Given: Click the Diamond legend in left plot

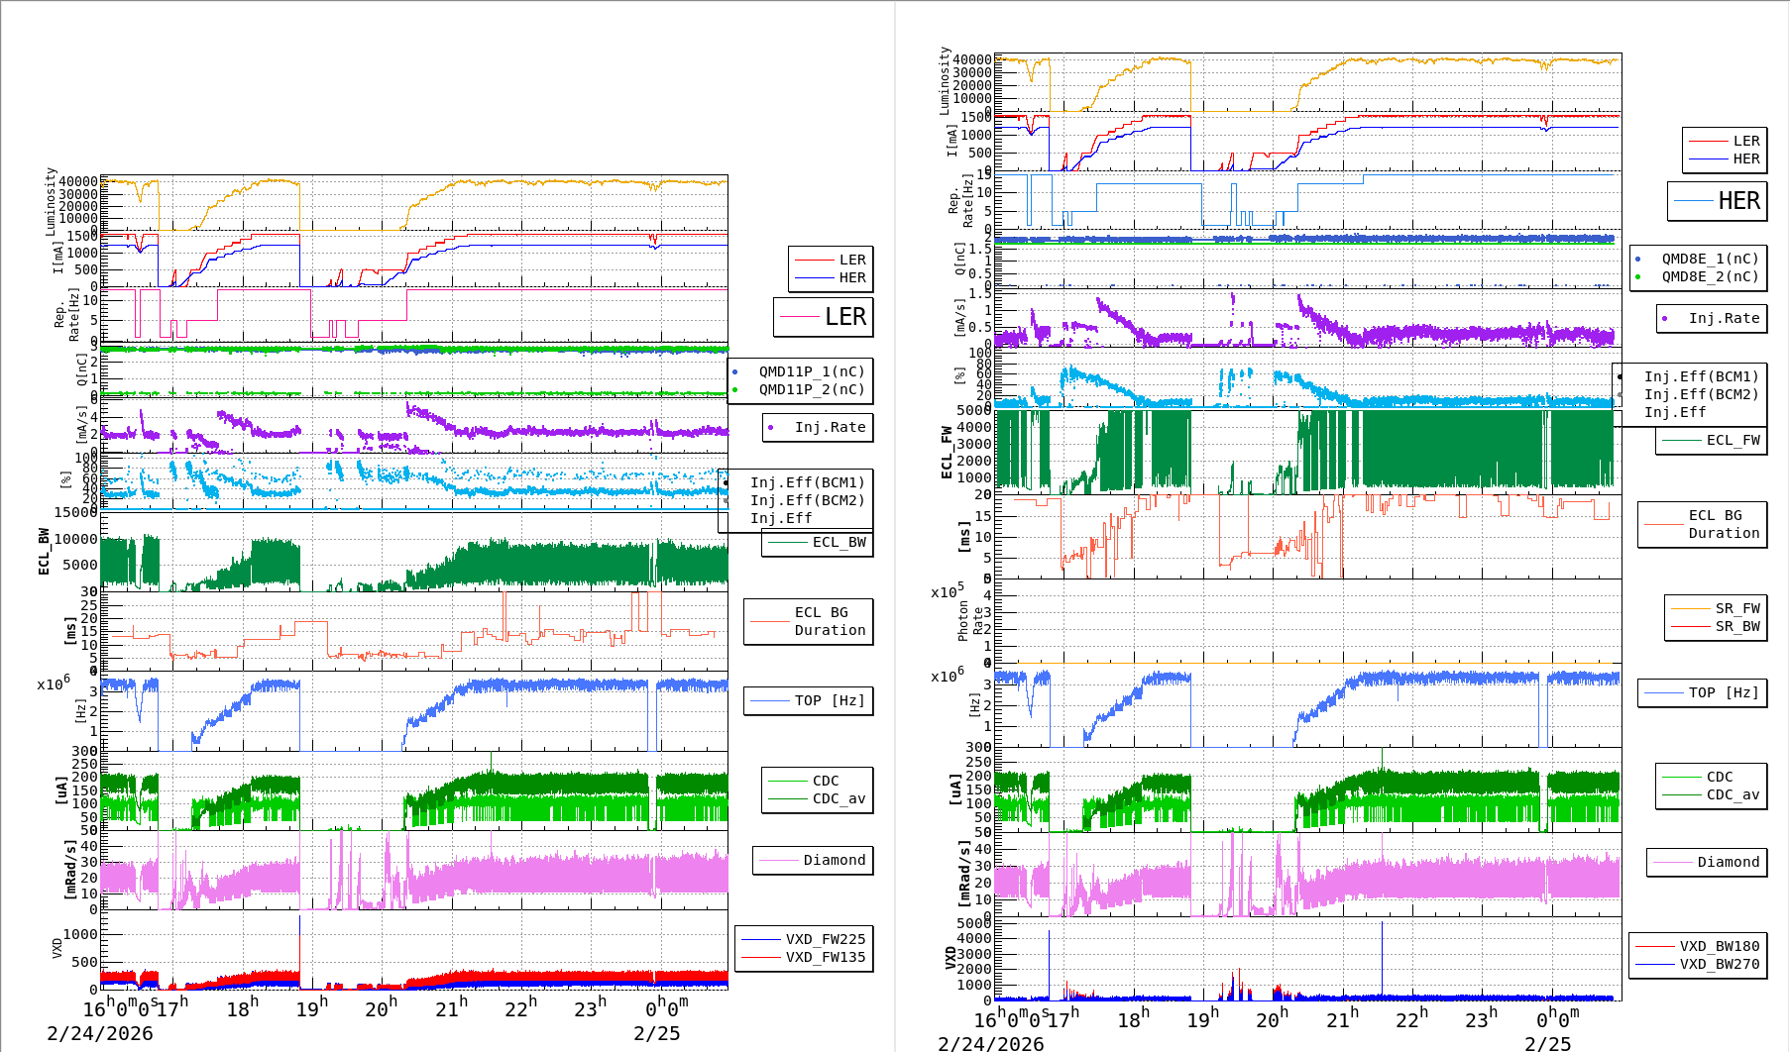Looking at the screenshot, I should click(x=834, y=860).
